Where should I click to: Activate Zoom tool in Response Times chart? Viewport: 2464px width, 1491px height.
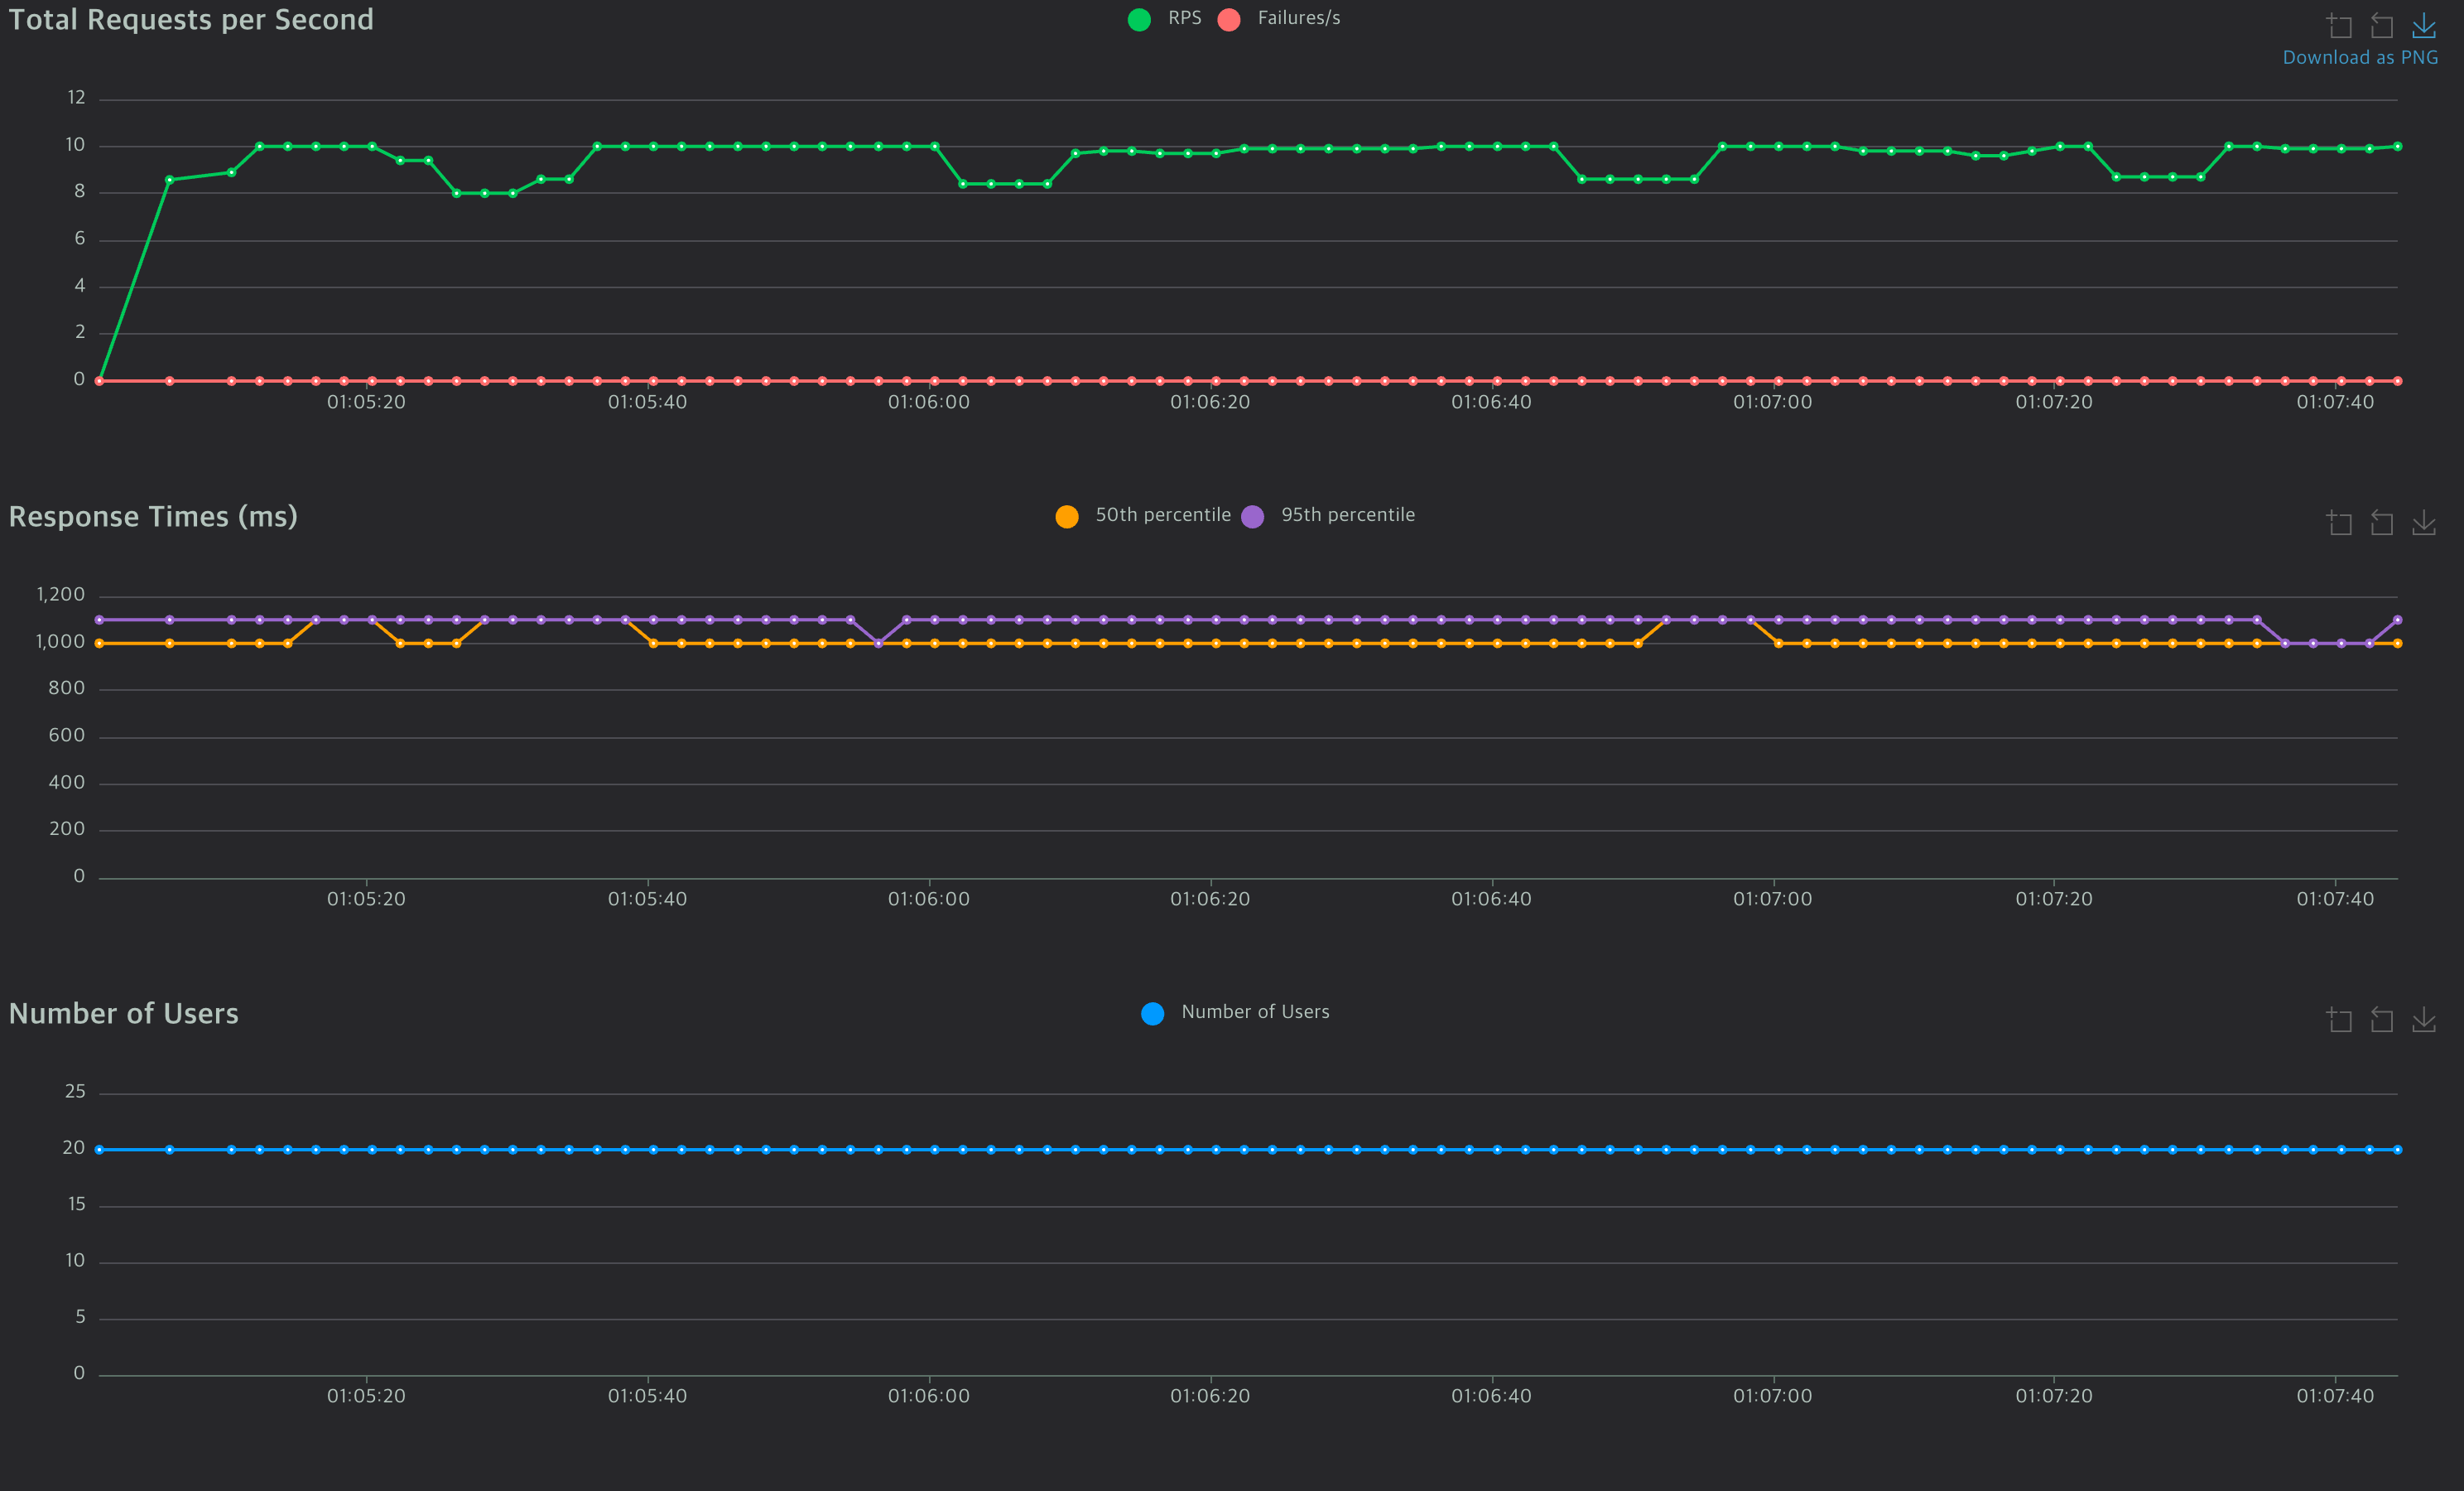tap(2339, 523)
